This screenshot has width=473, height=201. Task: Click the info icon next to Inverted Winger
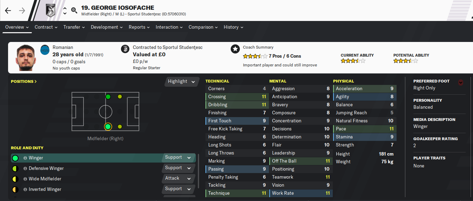tap(25, 189)
